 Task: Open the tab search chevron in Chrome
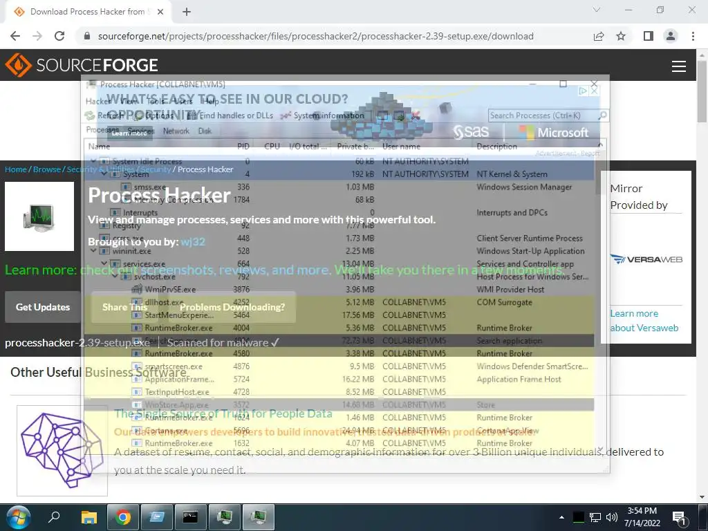click(x=597, y=10)
